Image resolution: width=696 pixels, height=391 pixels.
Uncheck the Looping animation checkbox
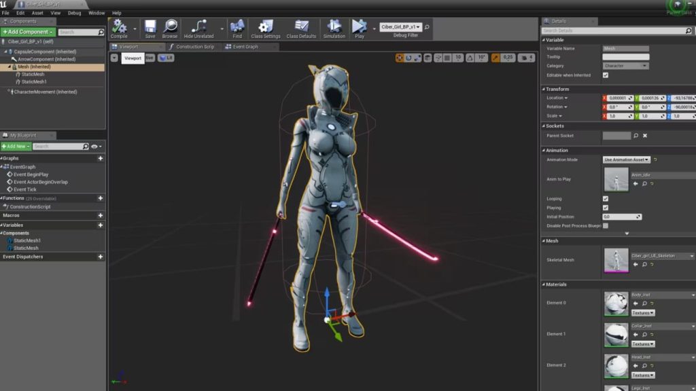[606, 199]
